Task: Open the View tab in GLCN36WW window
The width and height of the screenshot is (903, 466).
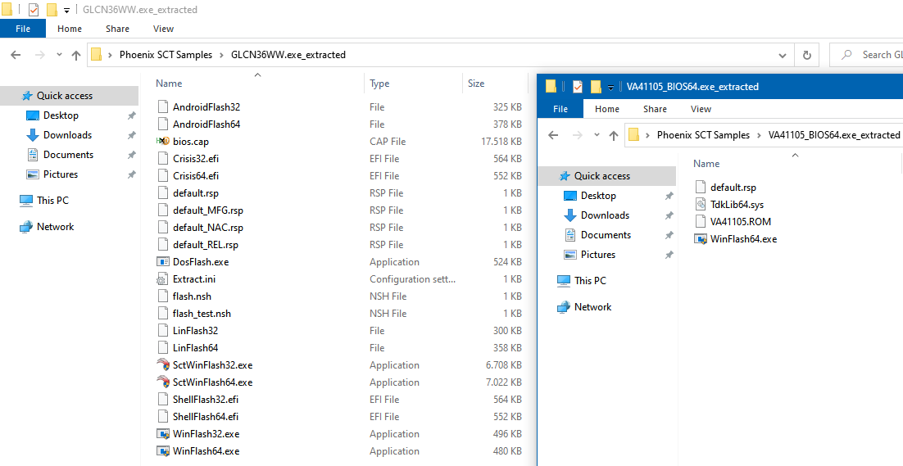Action: 164,29
